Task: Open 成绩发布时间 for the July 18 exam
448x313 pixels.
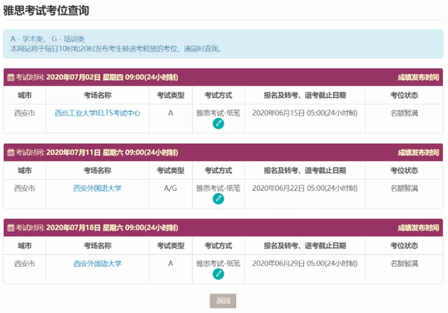Action: coord(418,228)
